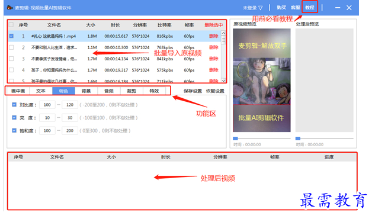Select the row 不要和别人比生活，追求...
The width and height of the screenshot is (372, 219).
pos(114,47)
